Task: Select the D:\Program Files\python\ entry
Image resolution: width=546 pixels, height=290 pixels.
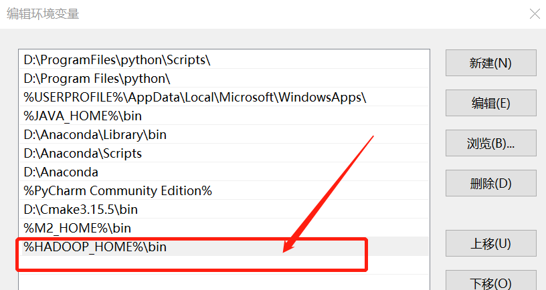Action: tap(97, 78)
